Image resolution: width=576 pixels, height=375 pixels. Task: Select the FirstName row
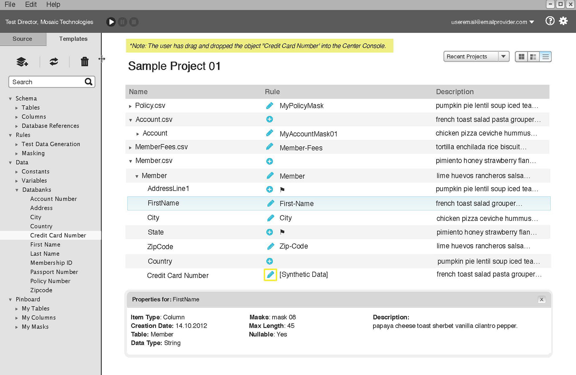pos(339,203)
